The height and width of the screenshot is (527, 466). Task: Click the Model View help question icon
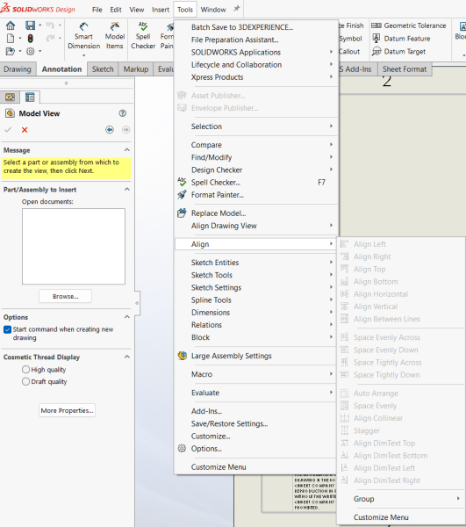coord(123,113)
